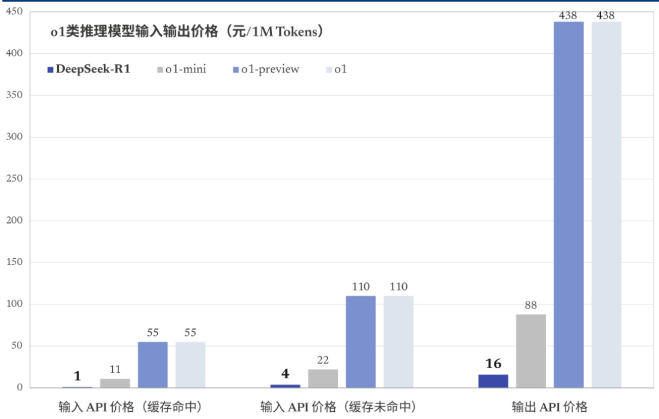Click the o1 bar in 缓存命中 group

190,364
